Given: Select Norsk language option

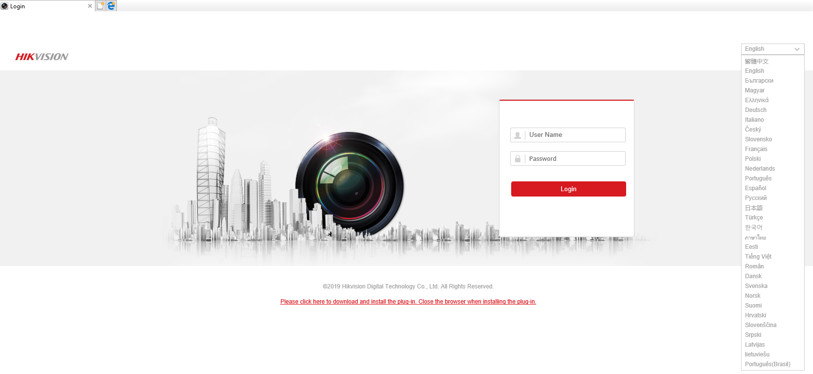Looking at the screenshot, I should [x=753, y=296].
